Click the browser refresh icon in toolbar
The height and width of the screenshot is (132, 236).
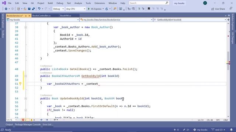[107, 9]
